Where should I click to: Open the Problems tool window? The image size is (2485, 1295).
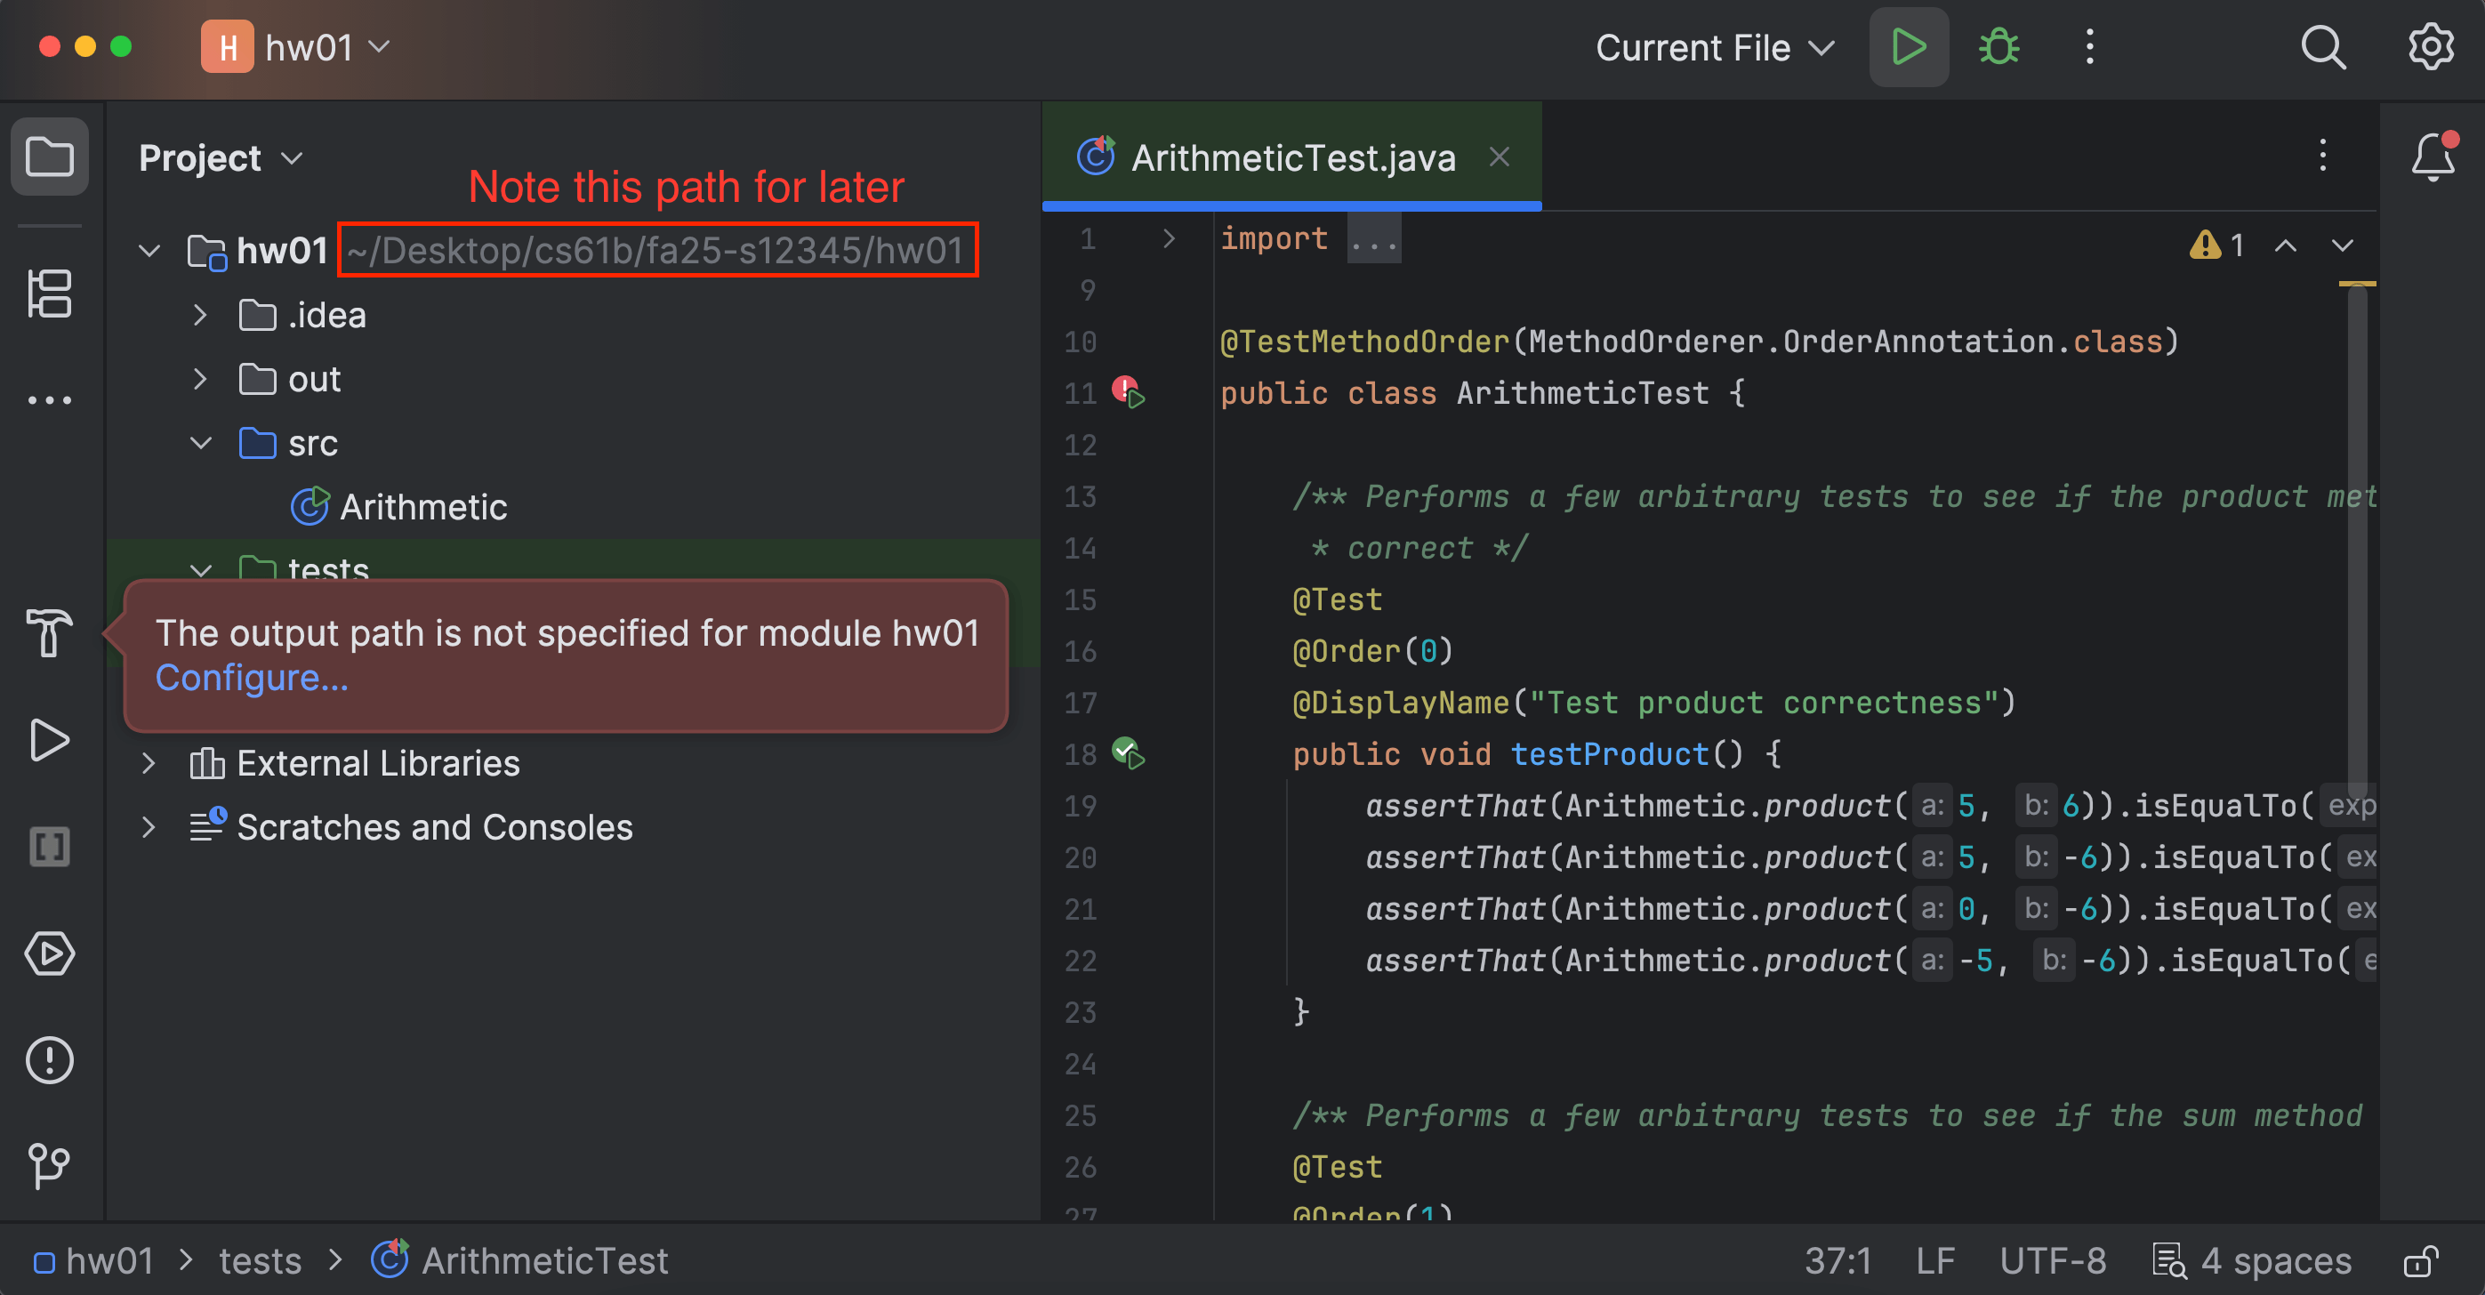coord(49,1059)
